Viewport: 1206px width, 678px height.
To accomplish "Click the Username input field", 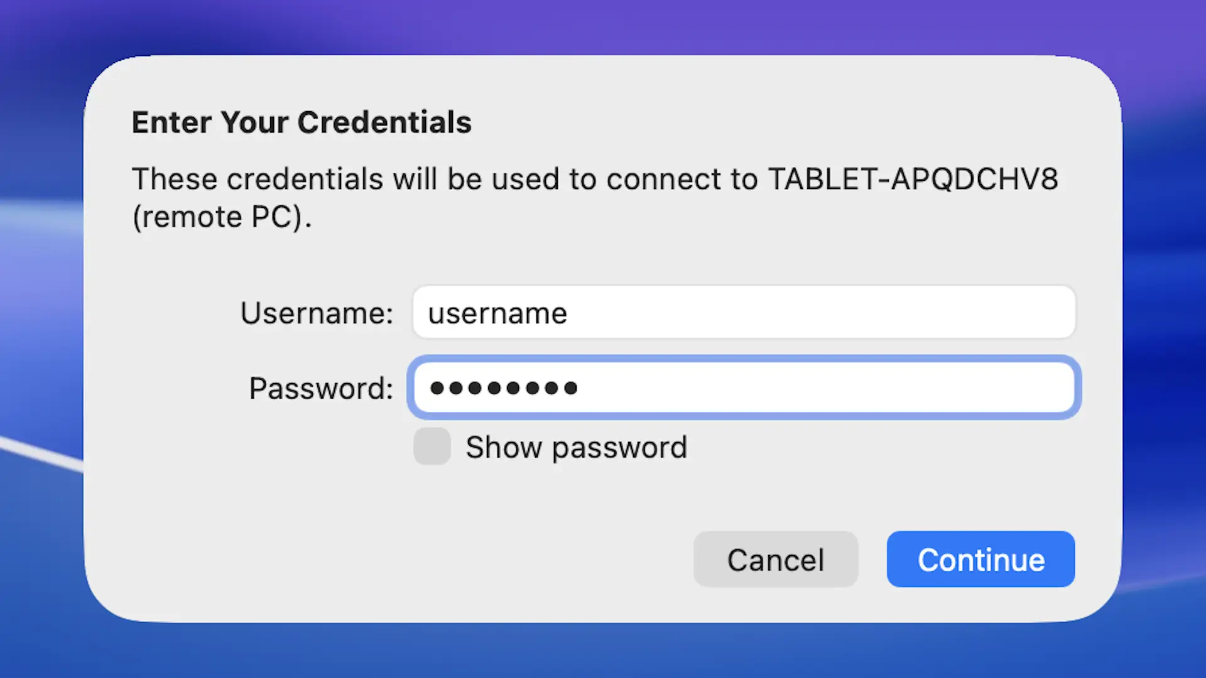I will coord(744,313).
